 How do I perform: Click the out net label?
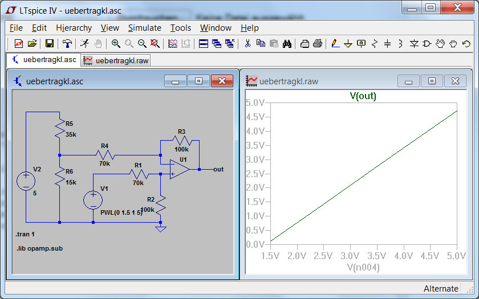[218, 169]
